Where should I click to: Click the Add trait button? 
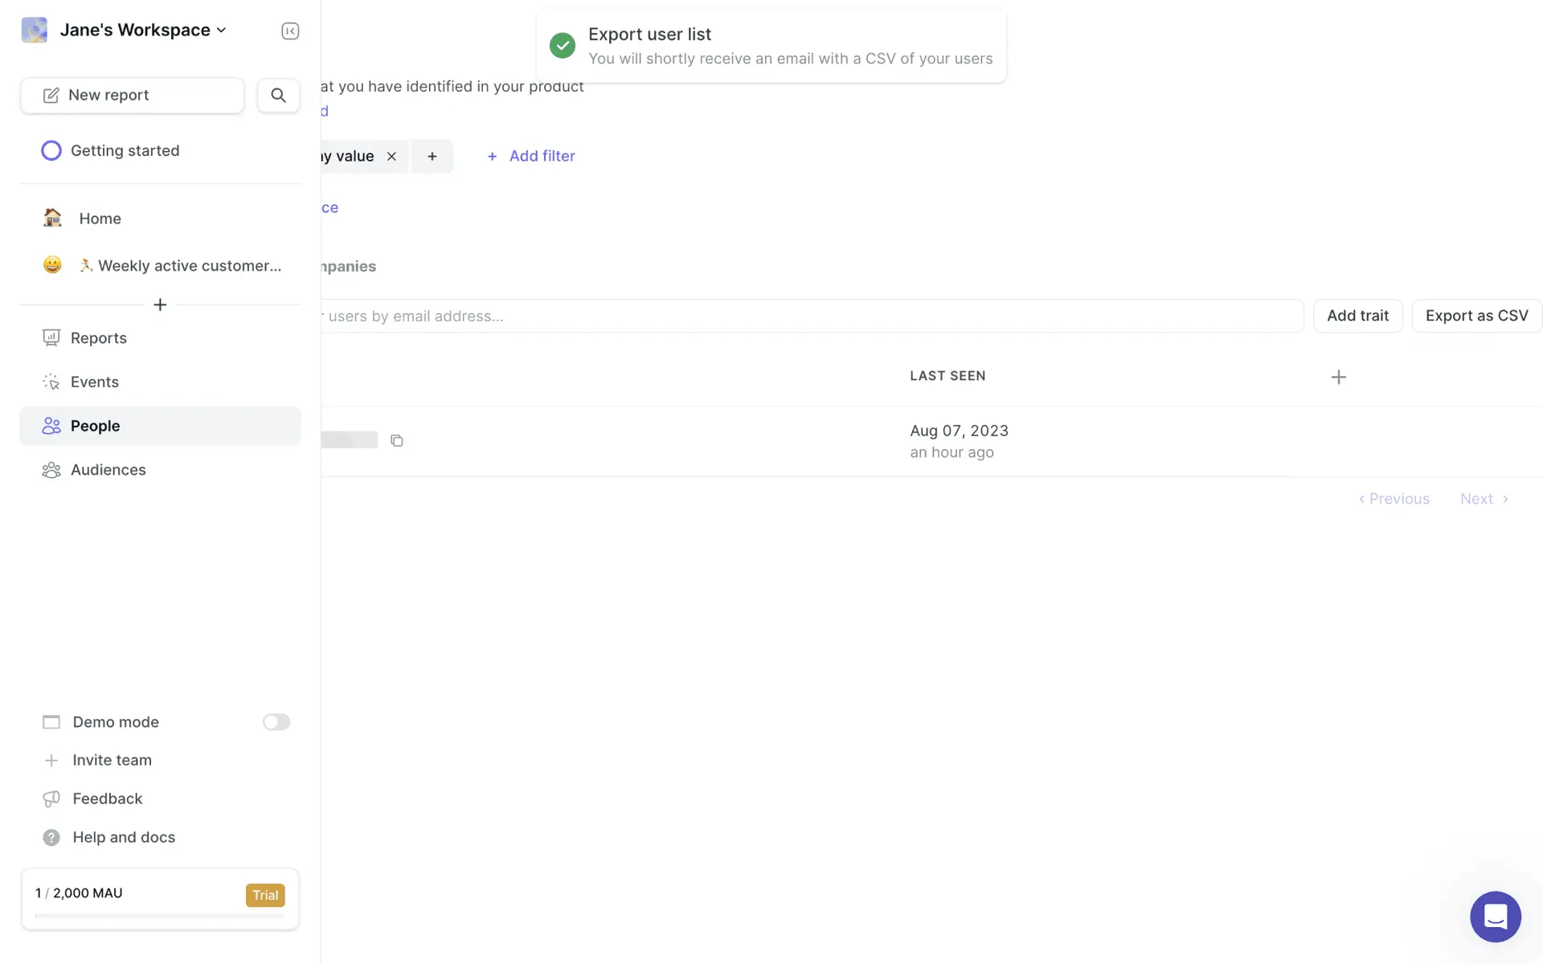[1357, 316]
